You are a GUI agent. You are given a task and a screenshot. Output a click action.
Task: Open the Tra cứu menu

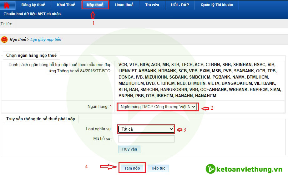pos(152,5)
